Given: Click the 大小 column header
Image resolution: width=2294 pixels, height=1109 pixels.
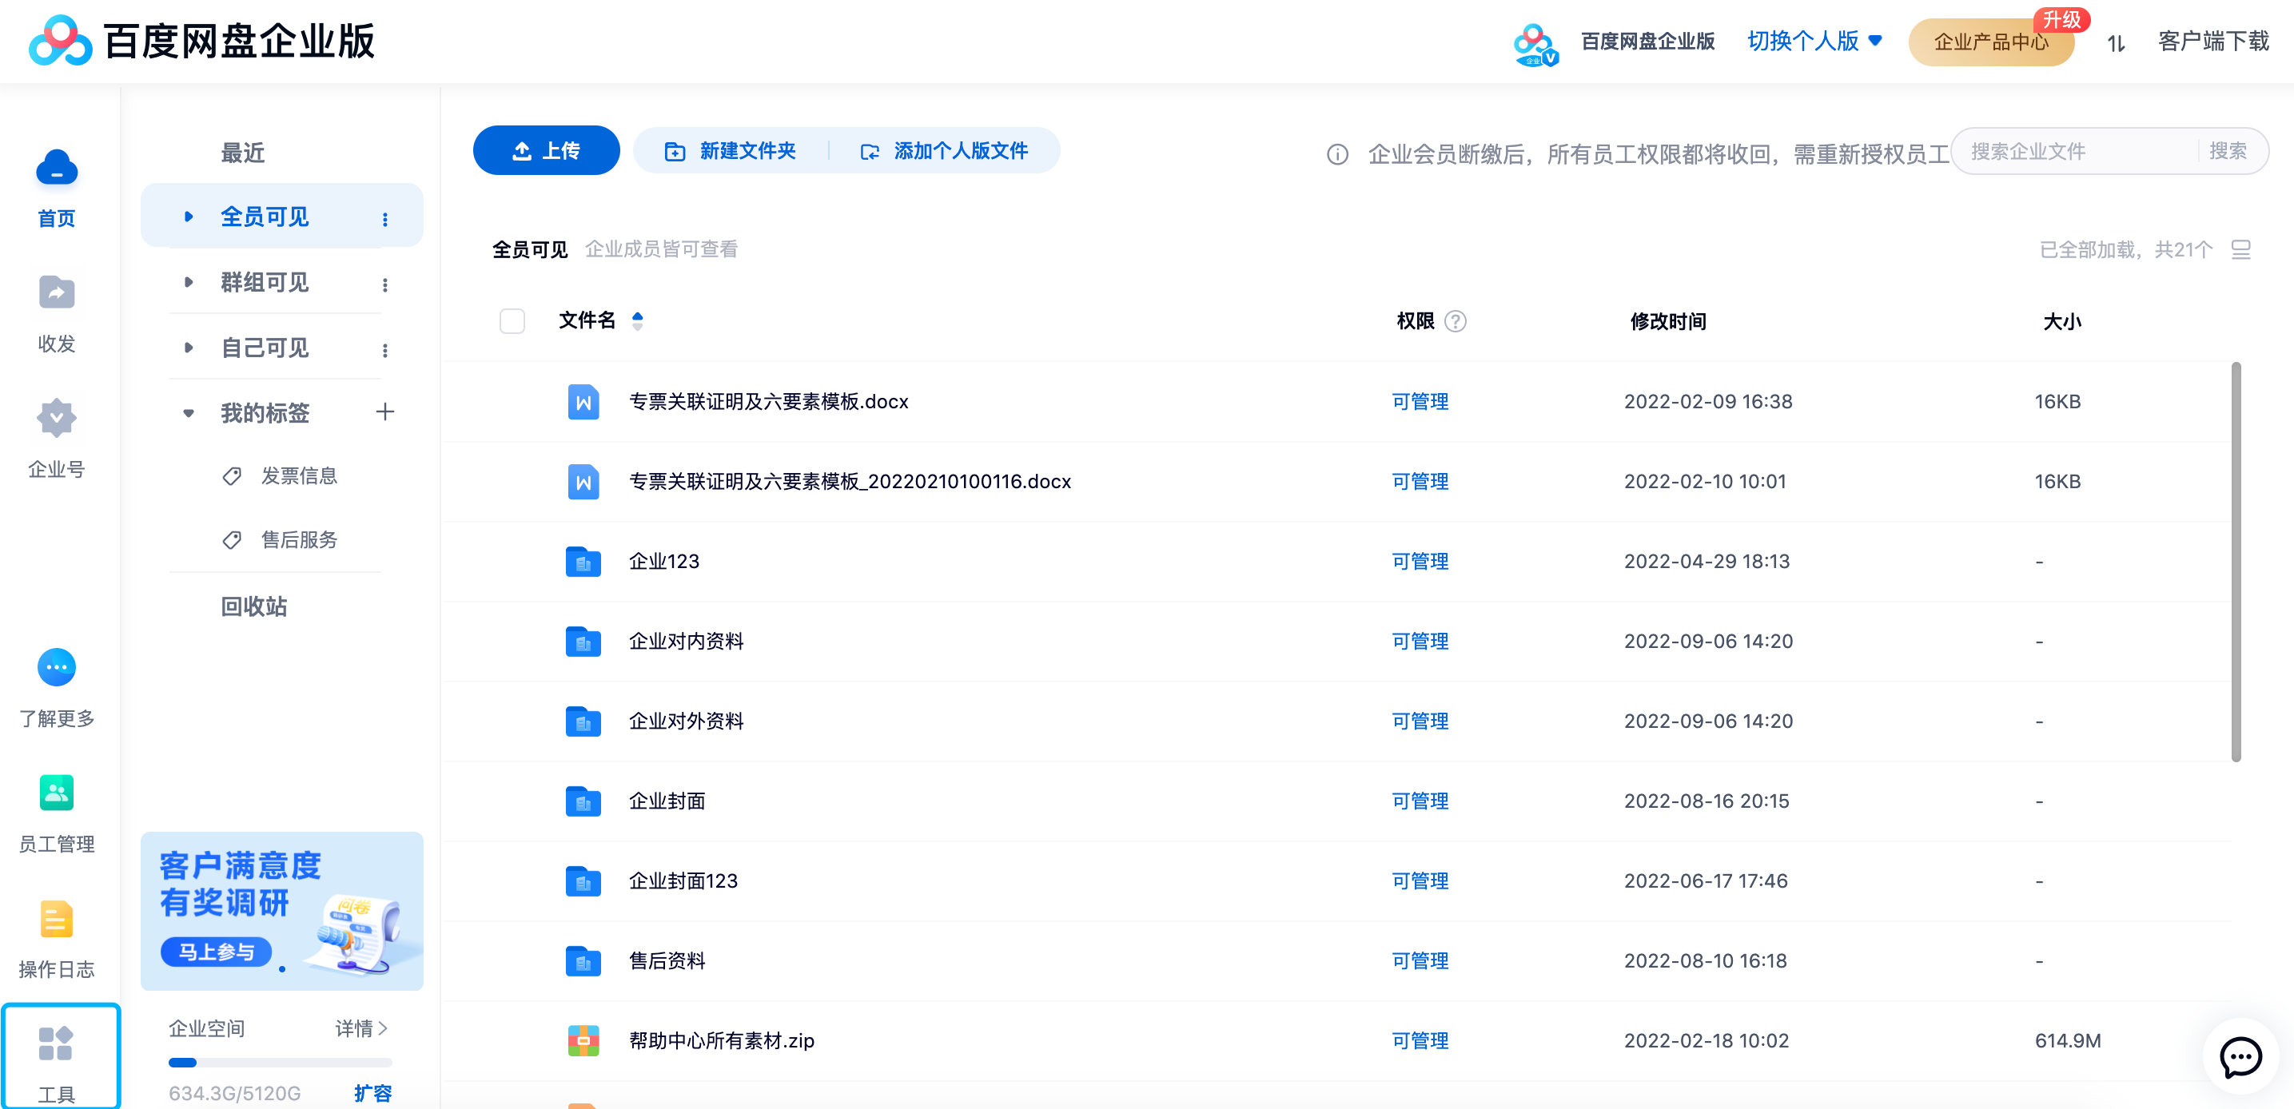Looking at the screenshot, I should click(x=2061, y=321).
